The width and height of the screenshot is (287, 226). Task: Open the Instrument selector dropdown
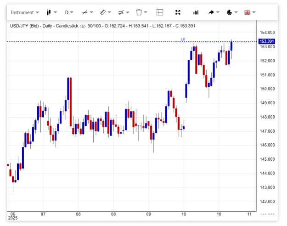(25, 12)
